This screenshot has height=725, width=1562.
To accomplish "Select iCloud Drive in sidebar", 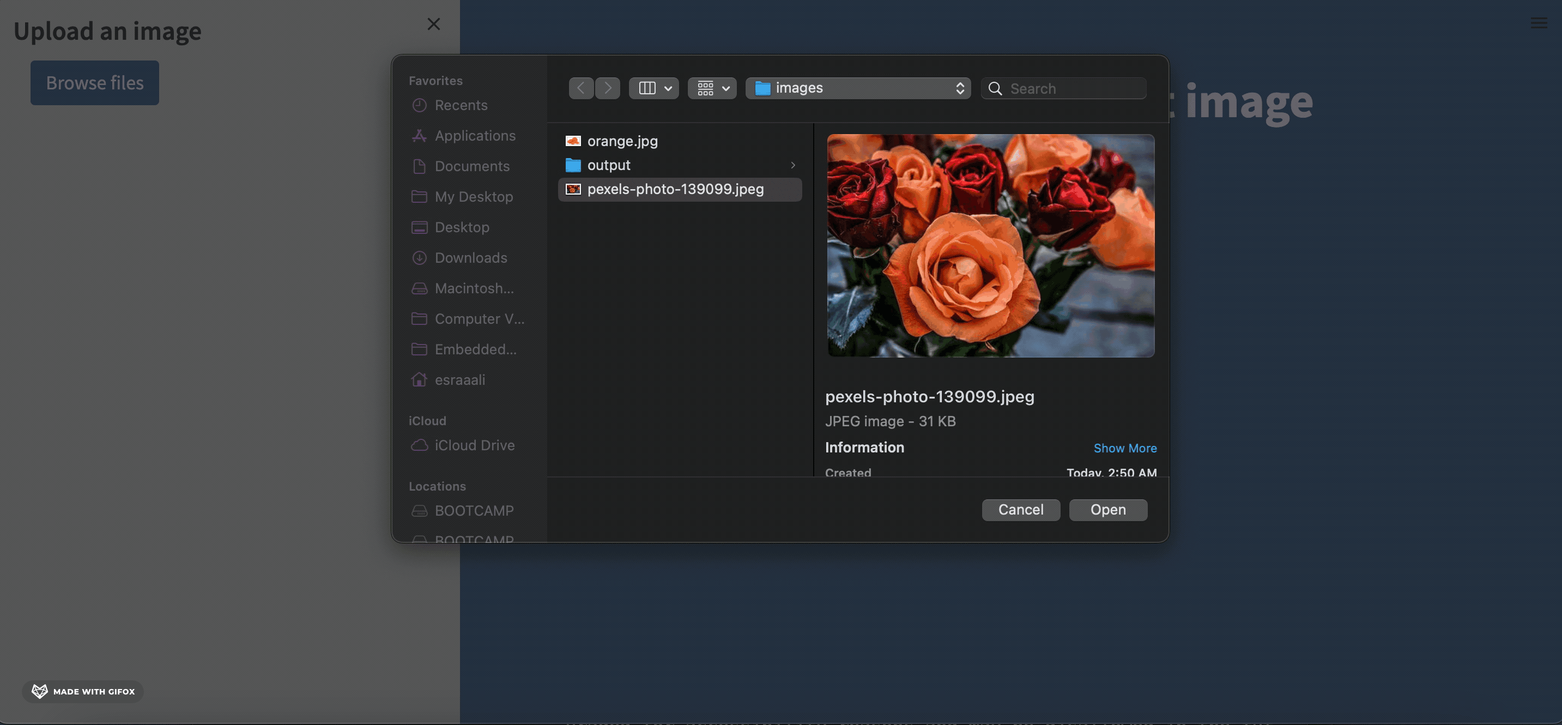I will click(474, 445).
